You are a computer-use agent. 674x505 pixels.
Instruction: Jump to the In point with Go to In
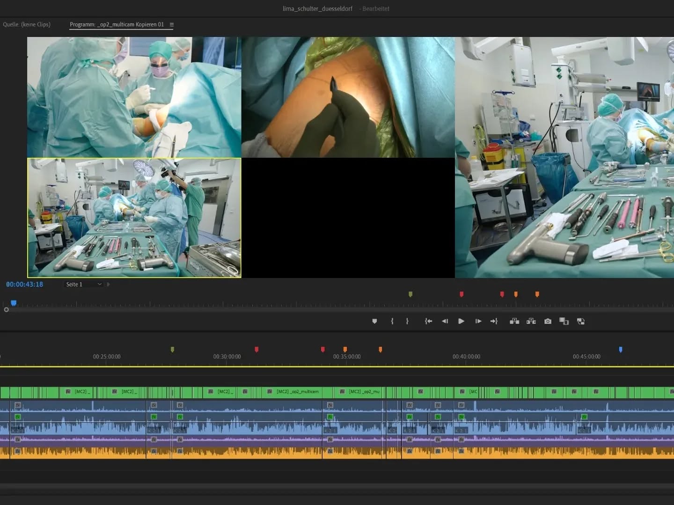tap(428, 321)
